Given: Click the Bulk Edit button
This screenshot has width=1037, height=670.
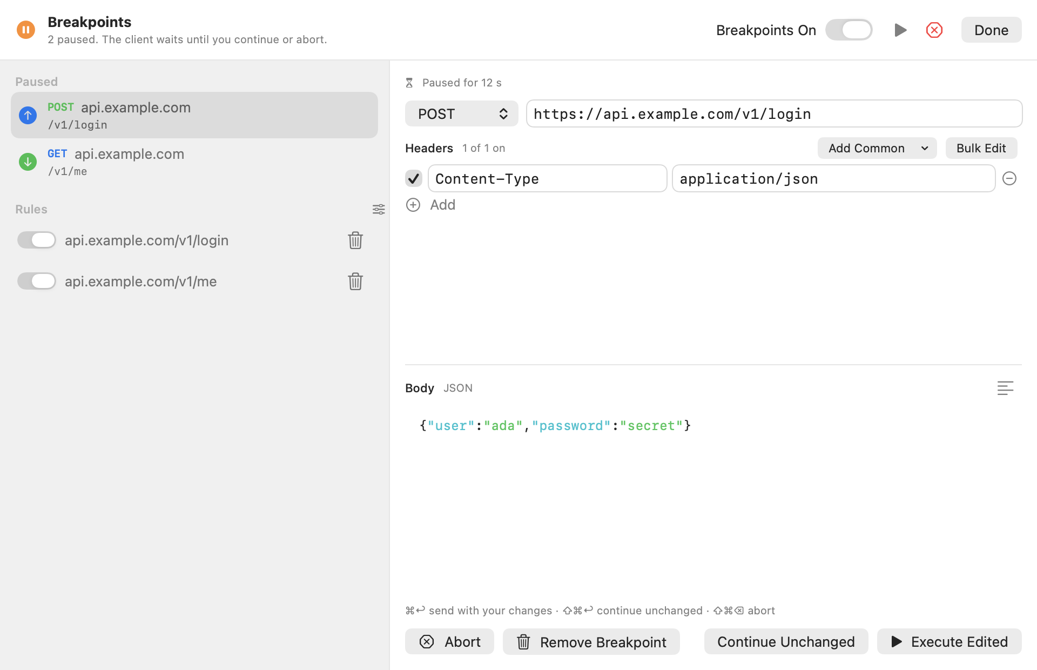Looking at the screenshot, I should [981, 148].
